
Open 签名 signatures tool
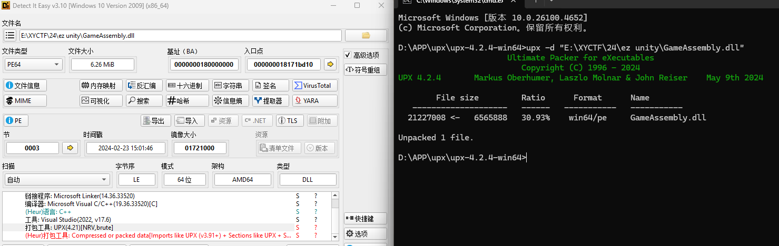pyautogui.click(x=271, y=85)
